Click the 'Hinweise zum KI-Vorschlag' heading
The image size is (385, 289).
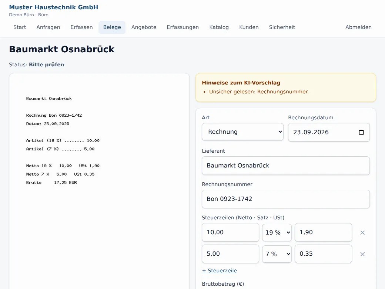(241, 83)
